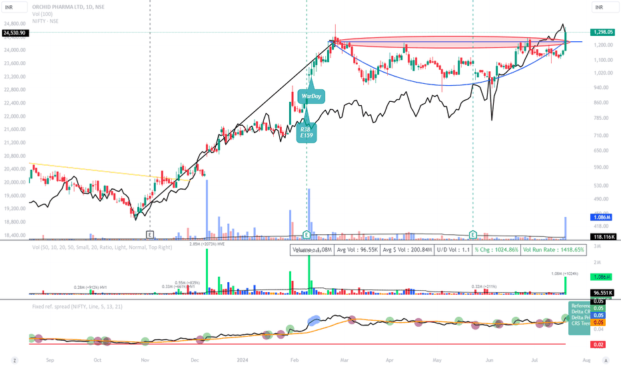Click the U/D Vol : 1.1 cell
The width and height of the screenshot is (621, 366).
pos(453,250)
